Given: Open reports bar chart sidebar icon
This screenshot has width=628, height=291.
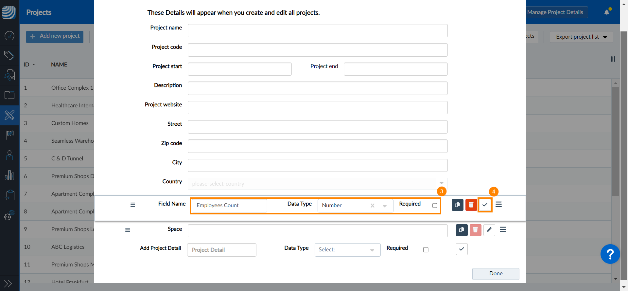Looking at the screenshot, I should coord(9,175).
